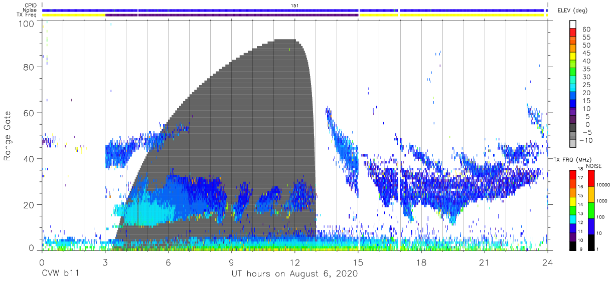The height and width of the screenshot is (284, 616).
Task: Click the UT hours on August 6, 2020 title
Action: pyautogui.click(x=294, y=274)
